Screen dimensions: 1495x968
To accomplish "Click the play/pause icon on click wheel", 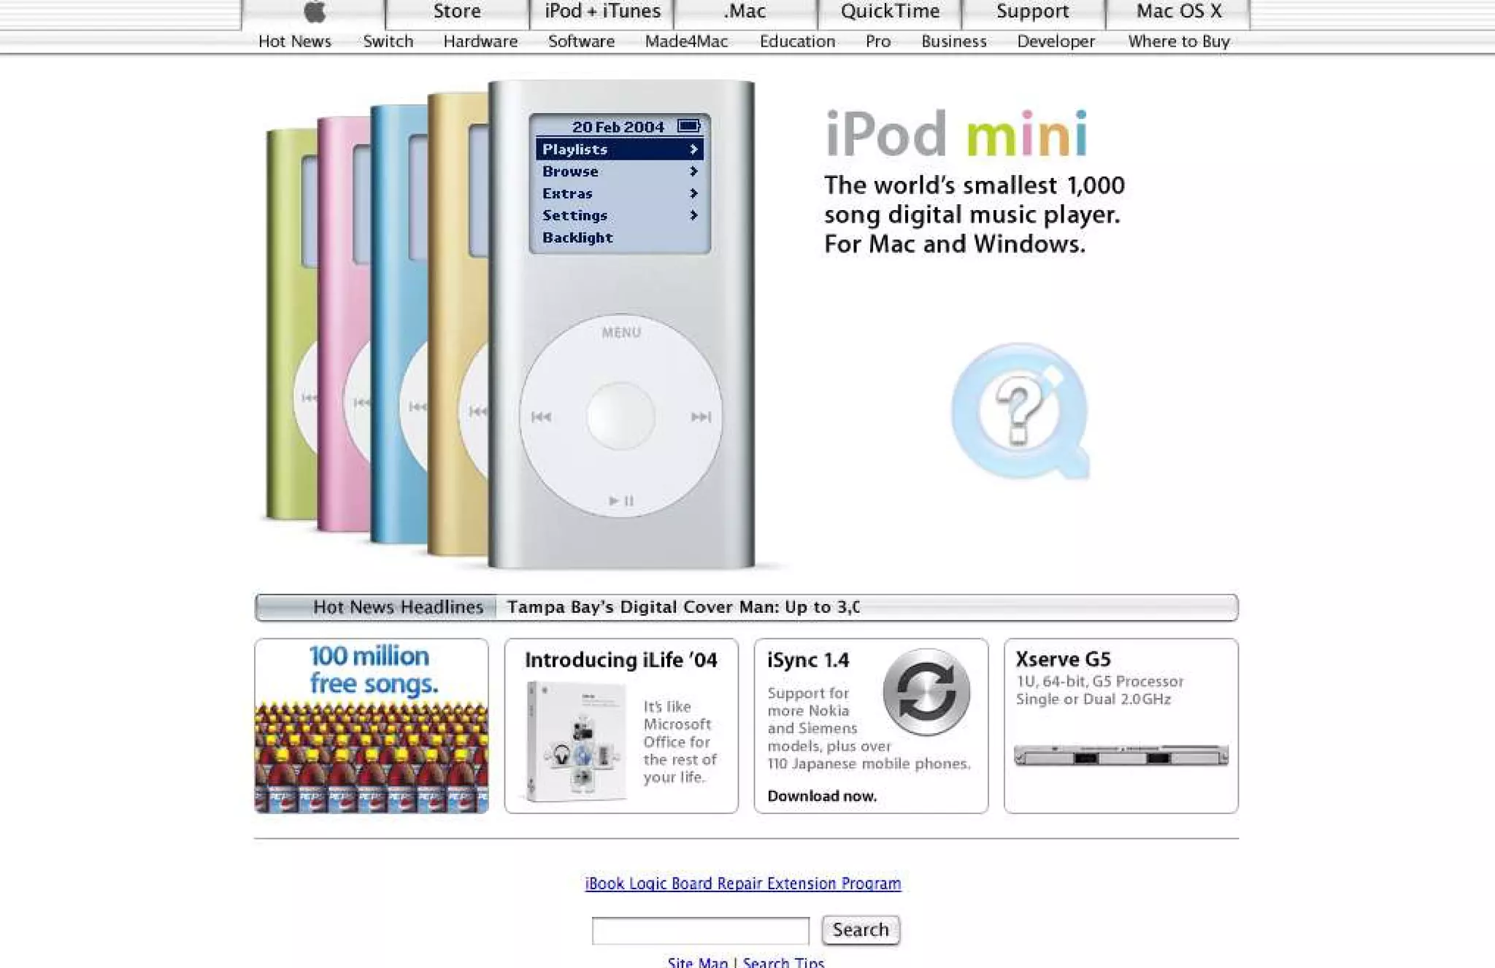I will coord(621,501).
